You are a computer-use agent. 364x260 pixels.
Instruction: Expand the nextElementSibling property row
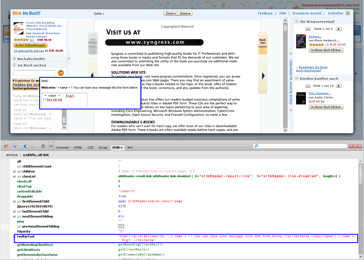coord(14,216)
